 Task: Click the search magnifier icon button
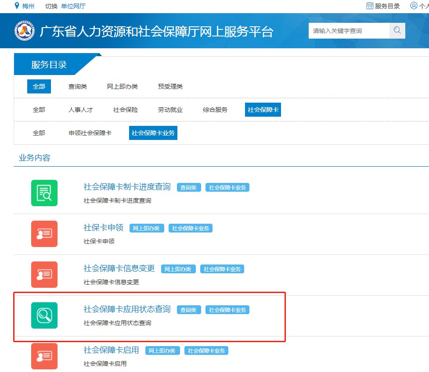(397, 31)
